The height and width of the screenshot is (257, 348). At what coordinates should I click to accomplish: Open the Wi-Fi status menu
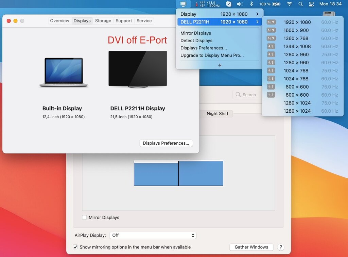click(x=289, y=4)
